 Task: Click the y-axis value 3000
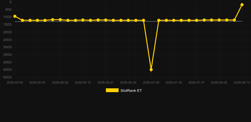point(8,47)
